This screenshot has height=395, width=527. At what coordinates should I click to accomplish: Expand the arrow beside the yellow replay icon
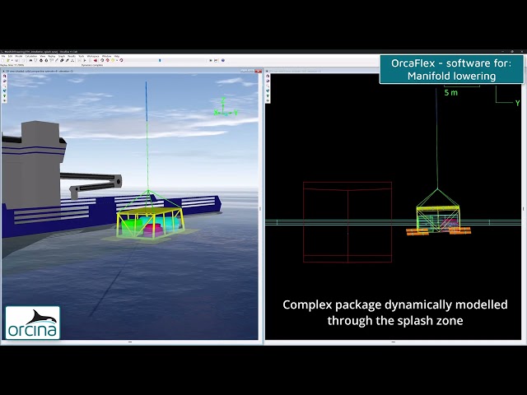pos(117,60)
